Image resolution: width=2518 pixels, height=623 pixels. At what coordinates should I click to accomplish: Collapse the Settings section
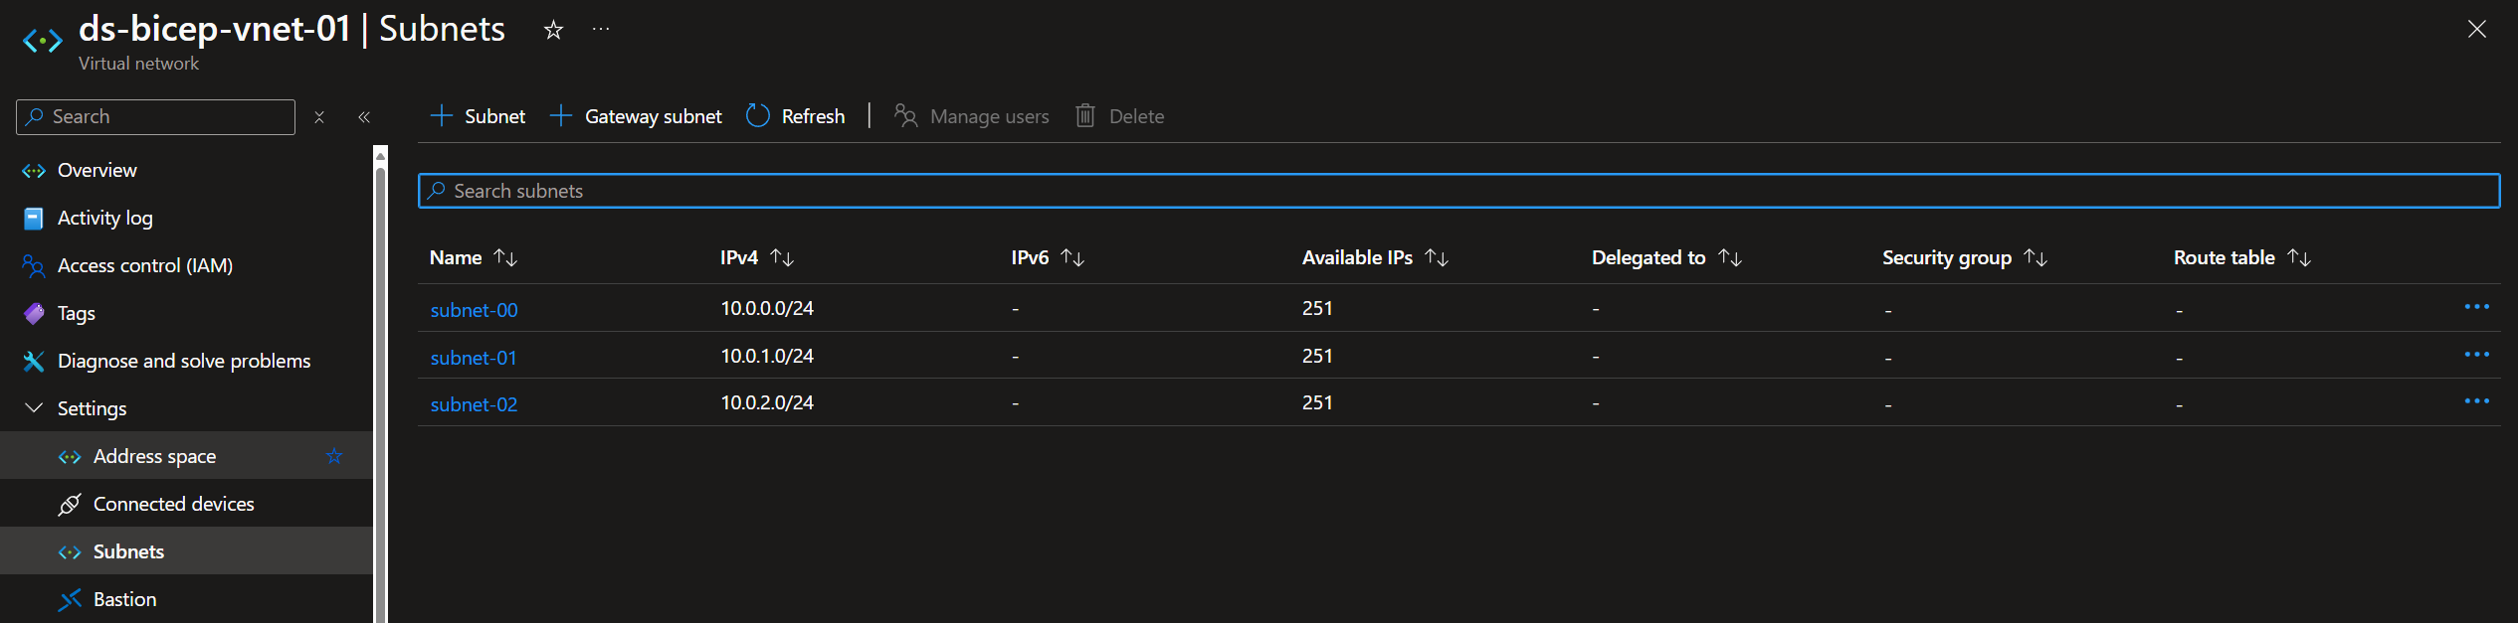(34, 408)
